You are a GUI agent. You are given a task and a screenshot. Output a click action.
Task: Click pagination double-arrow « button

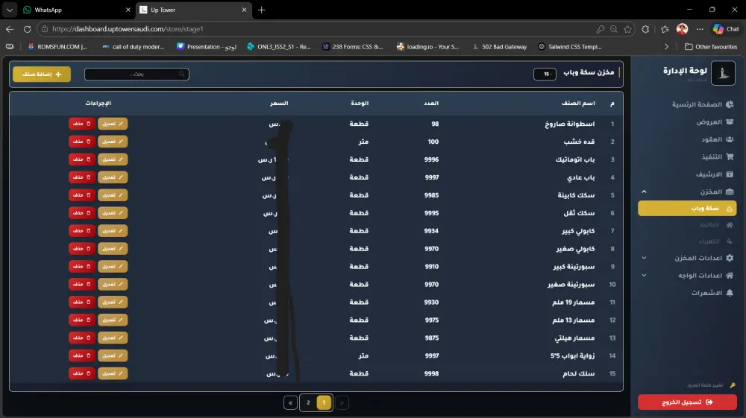[290, 403]
